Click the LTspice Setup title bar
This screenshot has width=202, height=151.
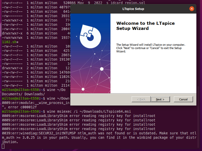(x=133, y=9)
